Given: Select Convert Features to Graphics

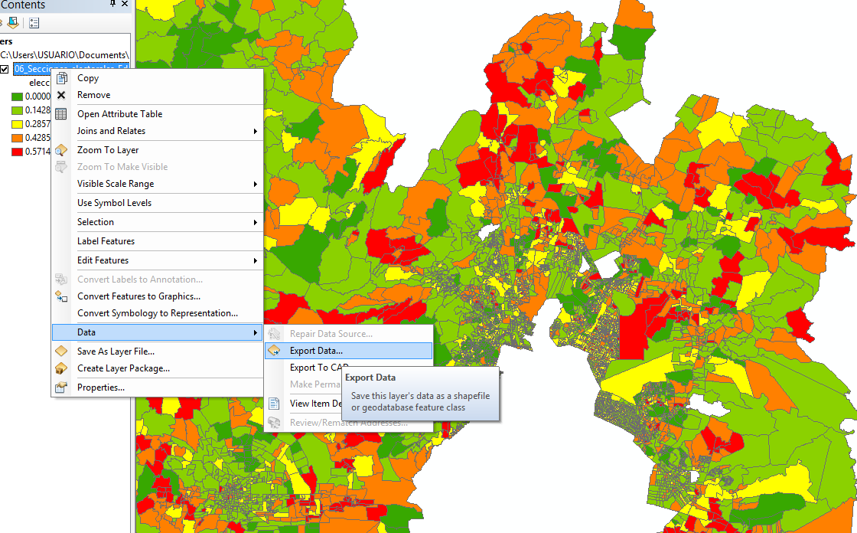Looking at the screenshot, I should (138, 296).
